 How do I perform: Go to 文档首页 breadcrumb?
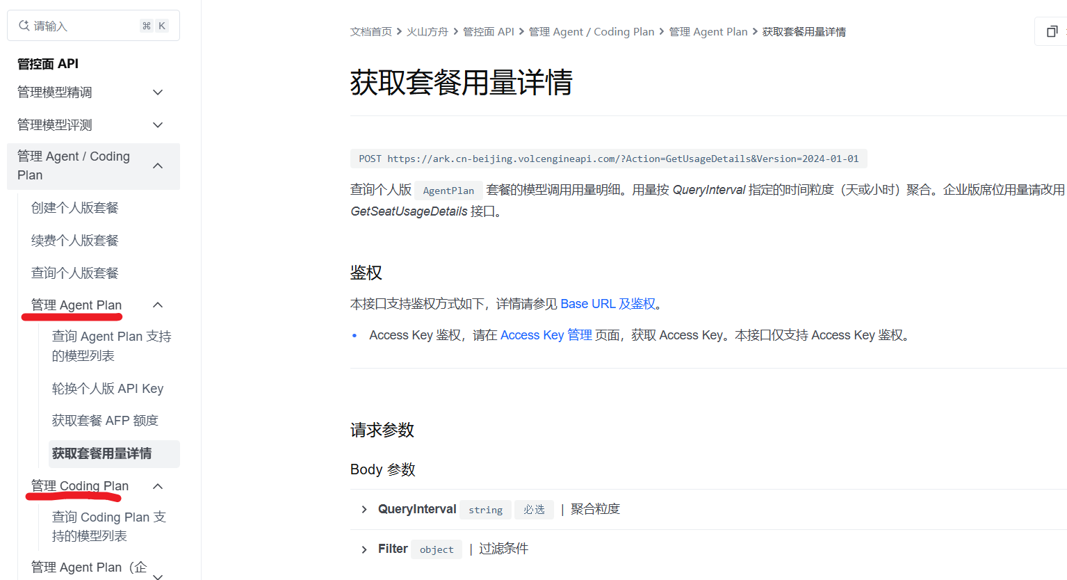(371, 32)
